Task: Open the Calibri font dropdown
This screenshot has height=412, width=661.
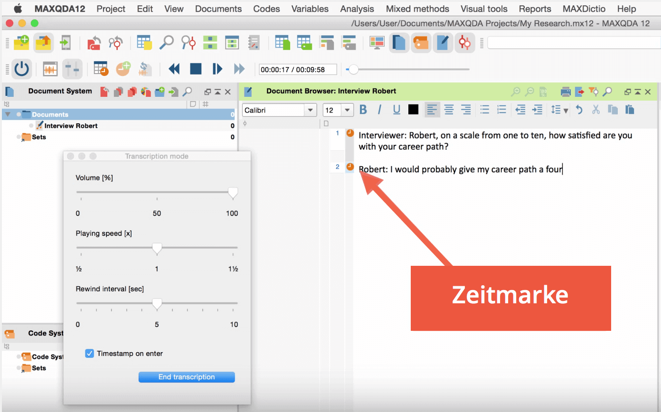Action: [311, 110]
